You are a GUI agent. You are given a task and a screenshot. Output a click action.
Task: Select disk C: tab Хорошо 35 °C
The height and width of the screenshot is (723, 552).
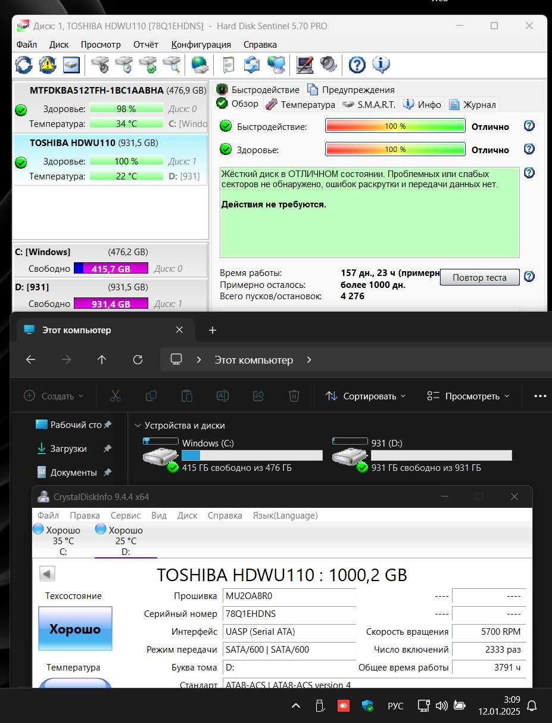point(63,540)
